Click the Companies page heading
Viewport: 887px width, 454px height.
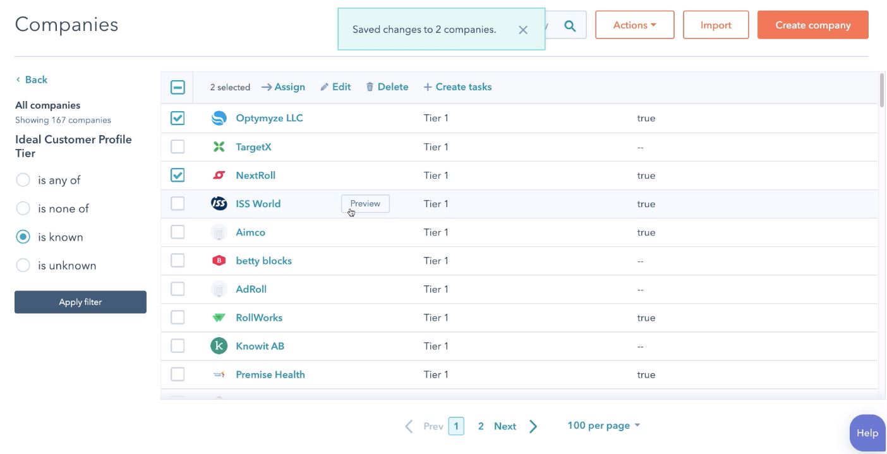pyautogui.click(x=66, y=25)
